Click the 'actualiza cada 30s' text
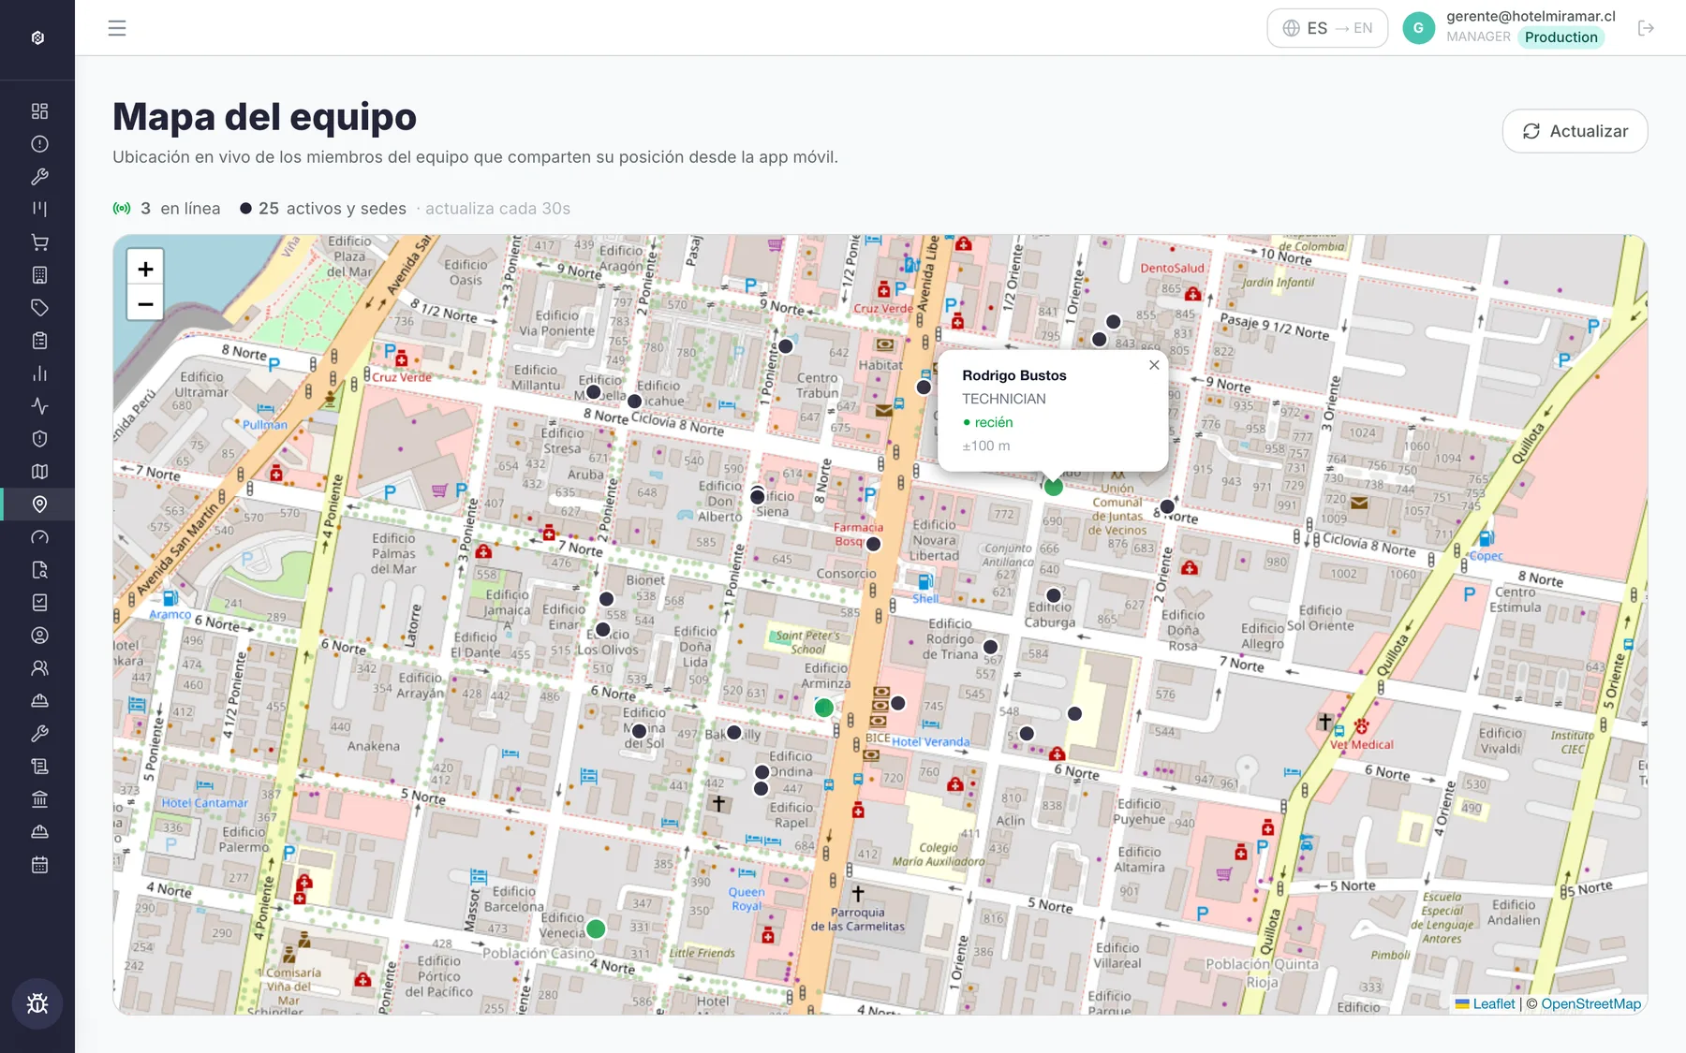Image resolution: width=1686 pixels, height=1053 pixels. click(497, 209)
